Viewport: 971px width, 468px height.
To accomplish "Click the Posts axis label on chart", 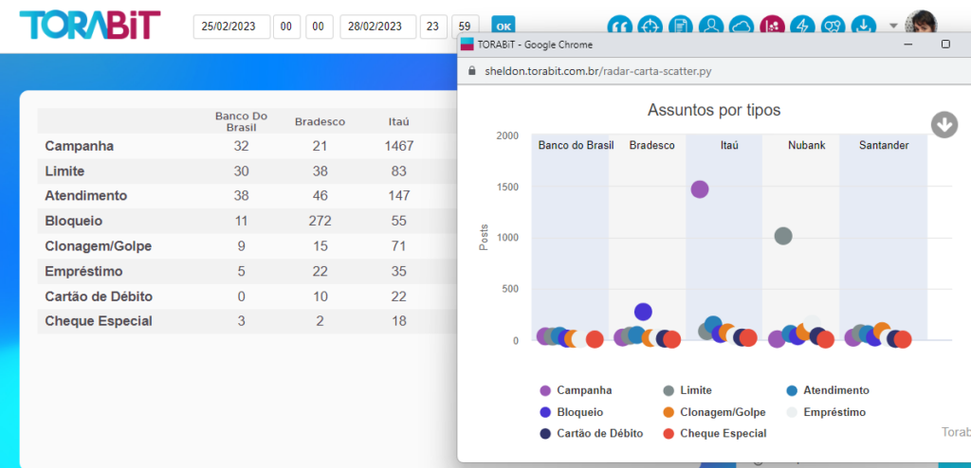I will [x=485, y=237].
